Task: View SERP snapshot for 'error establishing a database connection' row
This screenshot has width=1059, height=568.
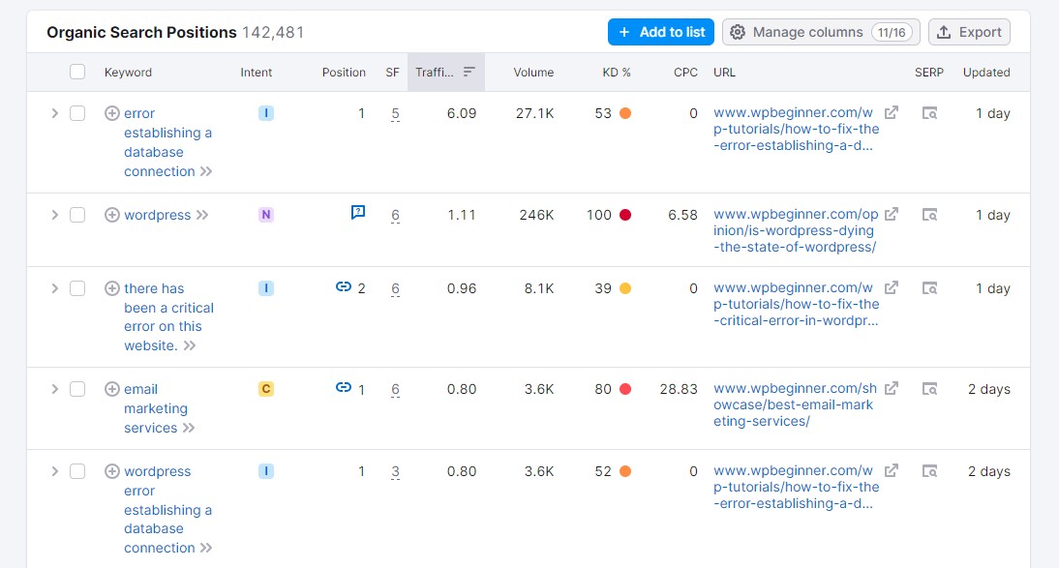Action: [x=930, y=113]
